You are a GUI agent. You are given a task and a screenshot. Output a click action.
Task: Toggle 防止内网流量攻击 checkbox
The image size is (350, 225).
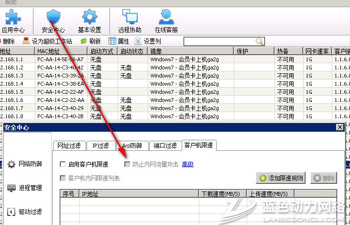click(x=127, y=165)
